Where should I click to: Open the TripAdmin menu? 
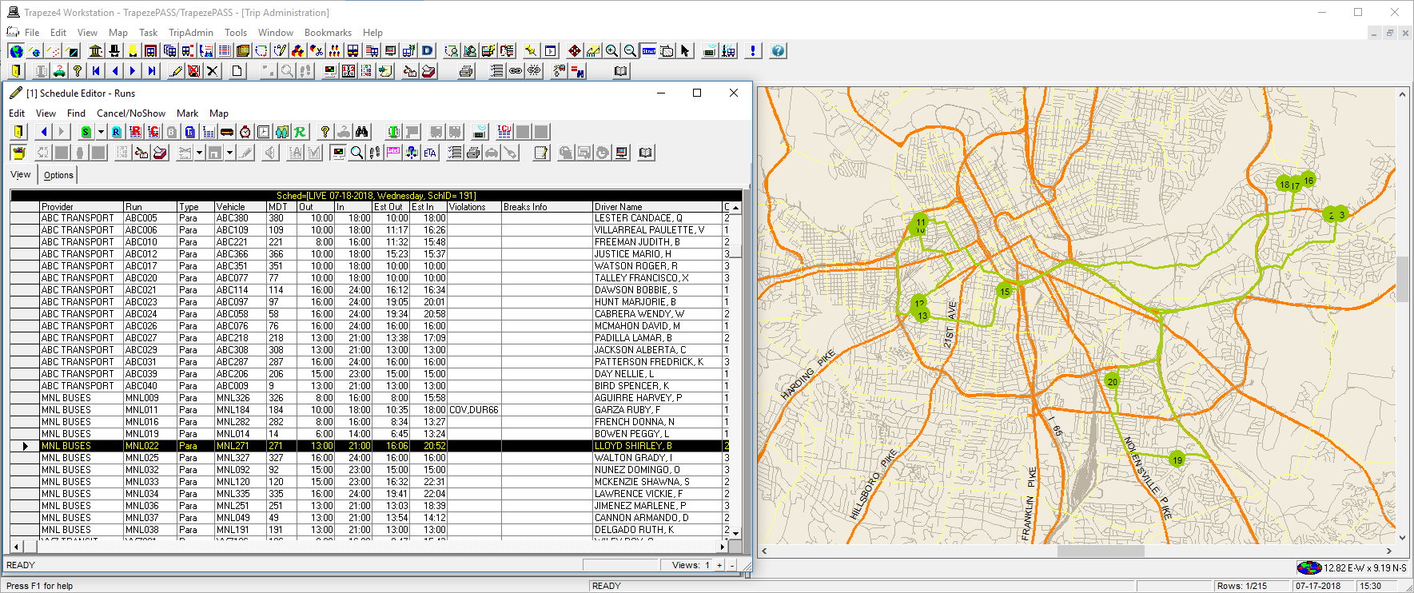click(190, 33)
